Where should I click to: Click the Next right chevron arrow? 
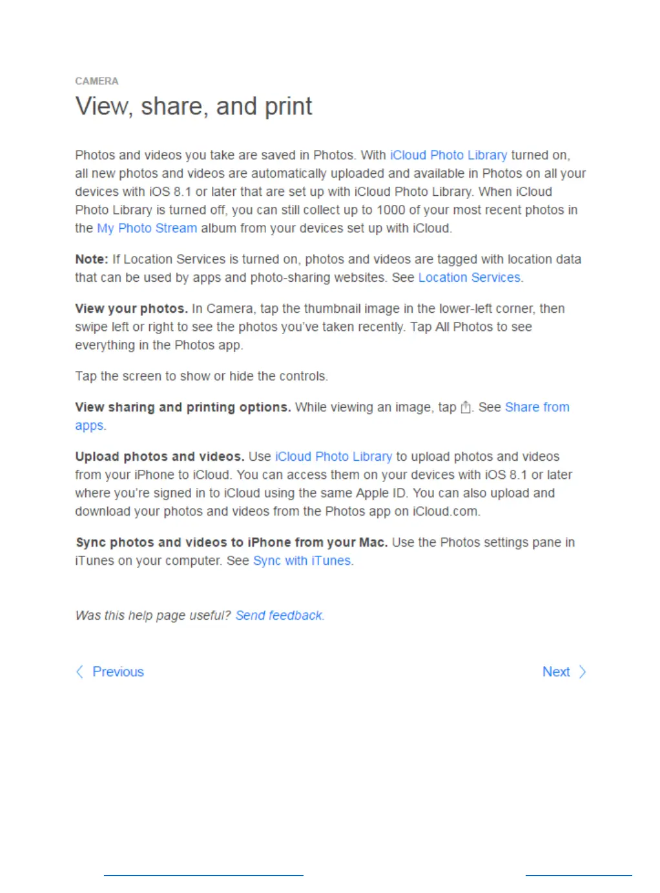point(583,672)
